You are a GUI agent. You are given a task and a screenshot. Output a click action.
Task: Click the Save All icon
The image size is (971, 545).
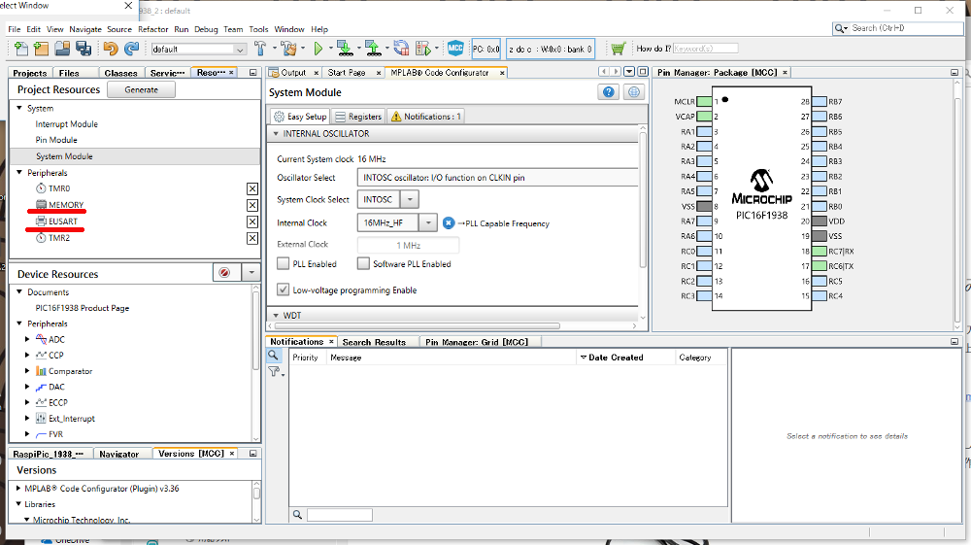83,49
